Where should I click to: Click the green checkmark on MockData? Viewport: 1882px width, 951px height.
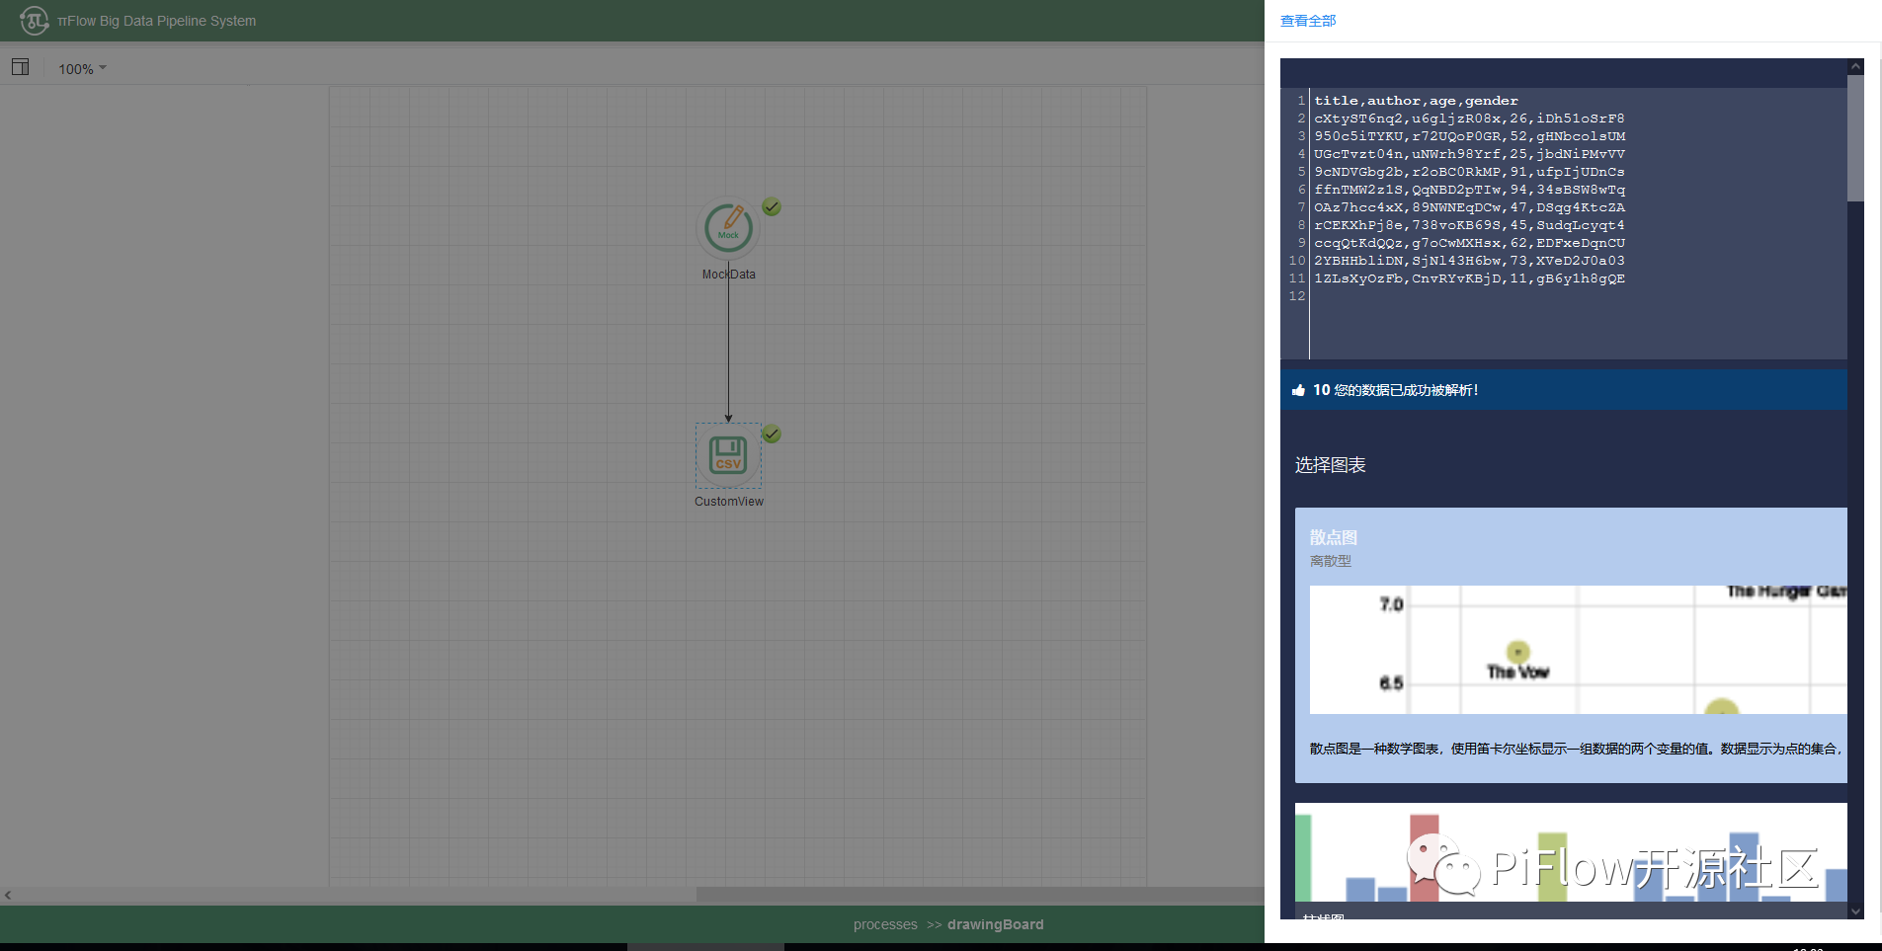point(772,206)
